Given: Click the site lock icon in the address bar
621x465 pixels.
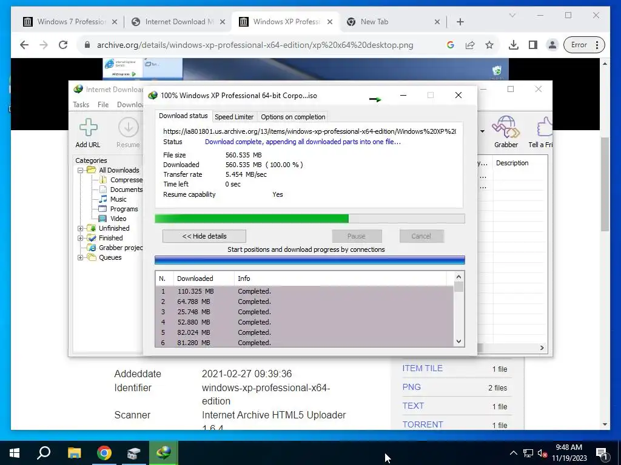Looking at the screenshot, I should tap(87, 45).
